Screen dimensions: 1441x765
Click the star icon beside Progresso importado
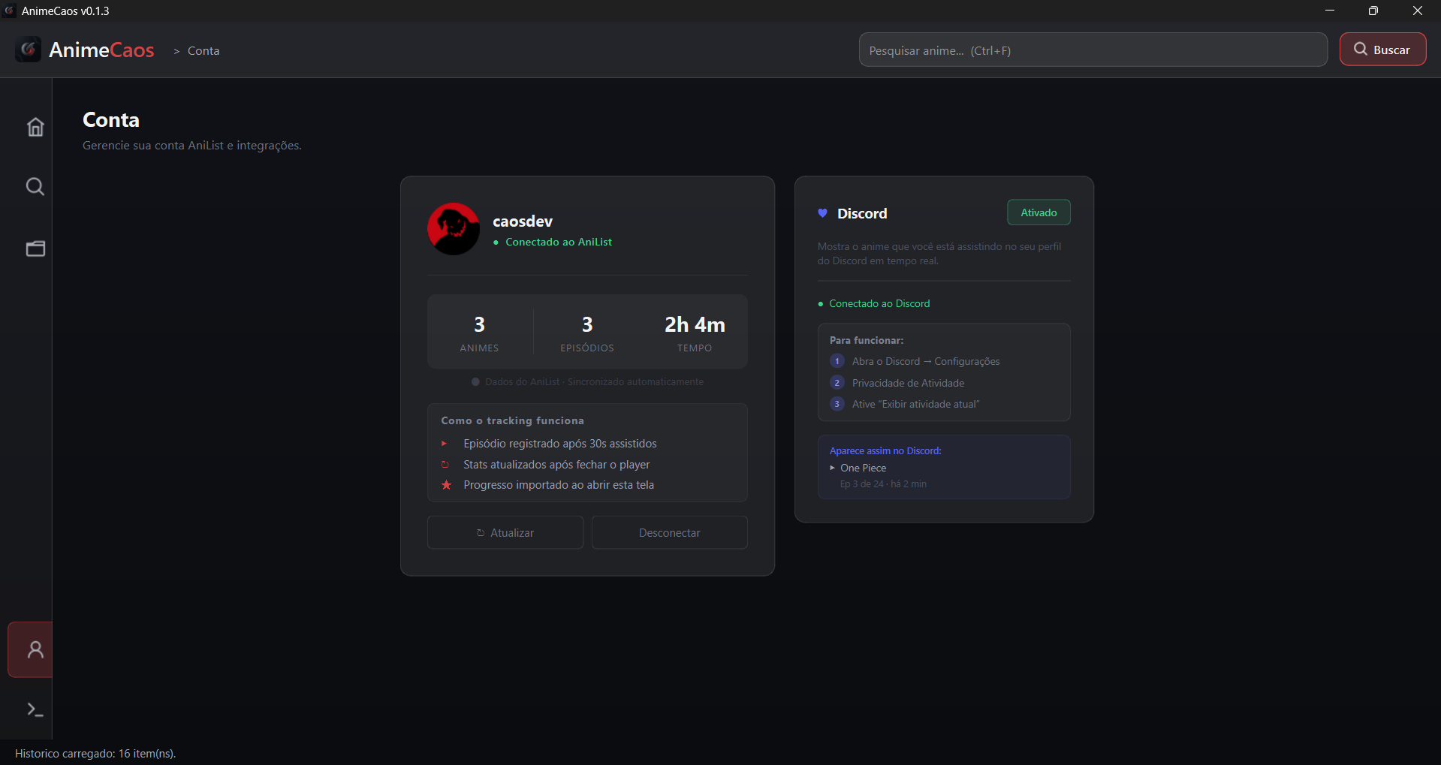446,485
